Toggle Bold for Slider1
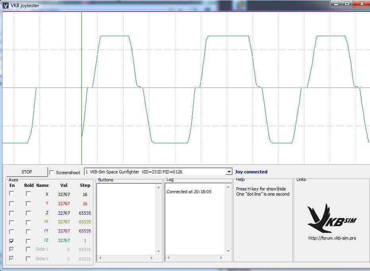Screen dimensions: 370x271 point(28,249)
